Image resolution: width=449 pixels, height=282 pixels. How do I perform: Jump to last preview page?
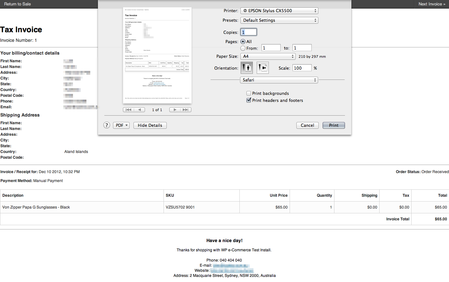pos(186,110)
